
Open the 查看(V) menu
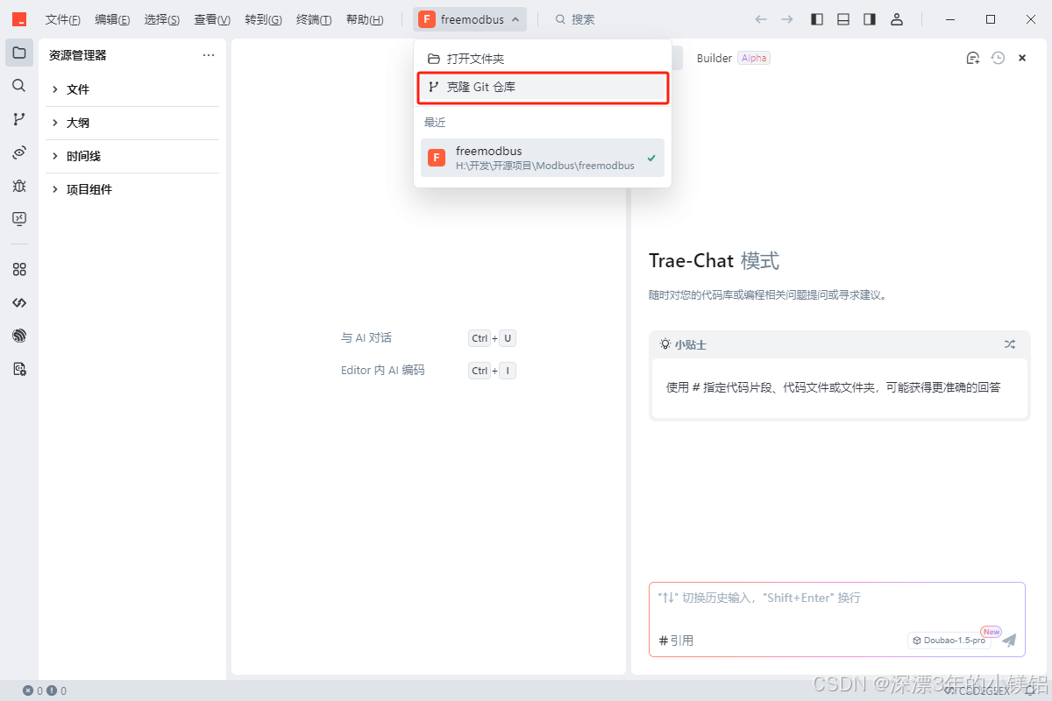[x=212, y=19]
